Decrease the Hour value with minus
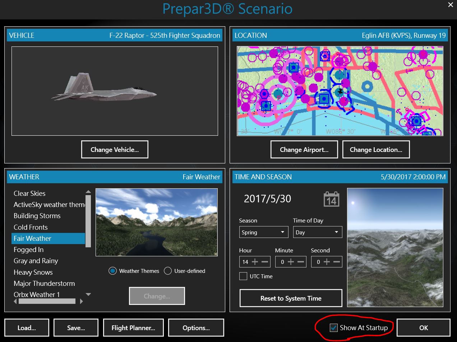The width and height of the screenshot is (457, 342). pos(265,262)
